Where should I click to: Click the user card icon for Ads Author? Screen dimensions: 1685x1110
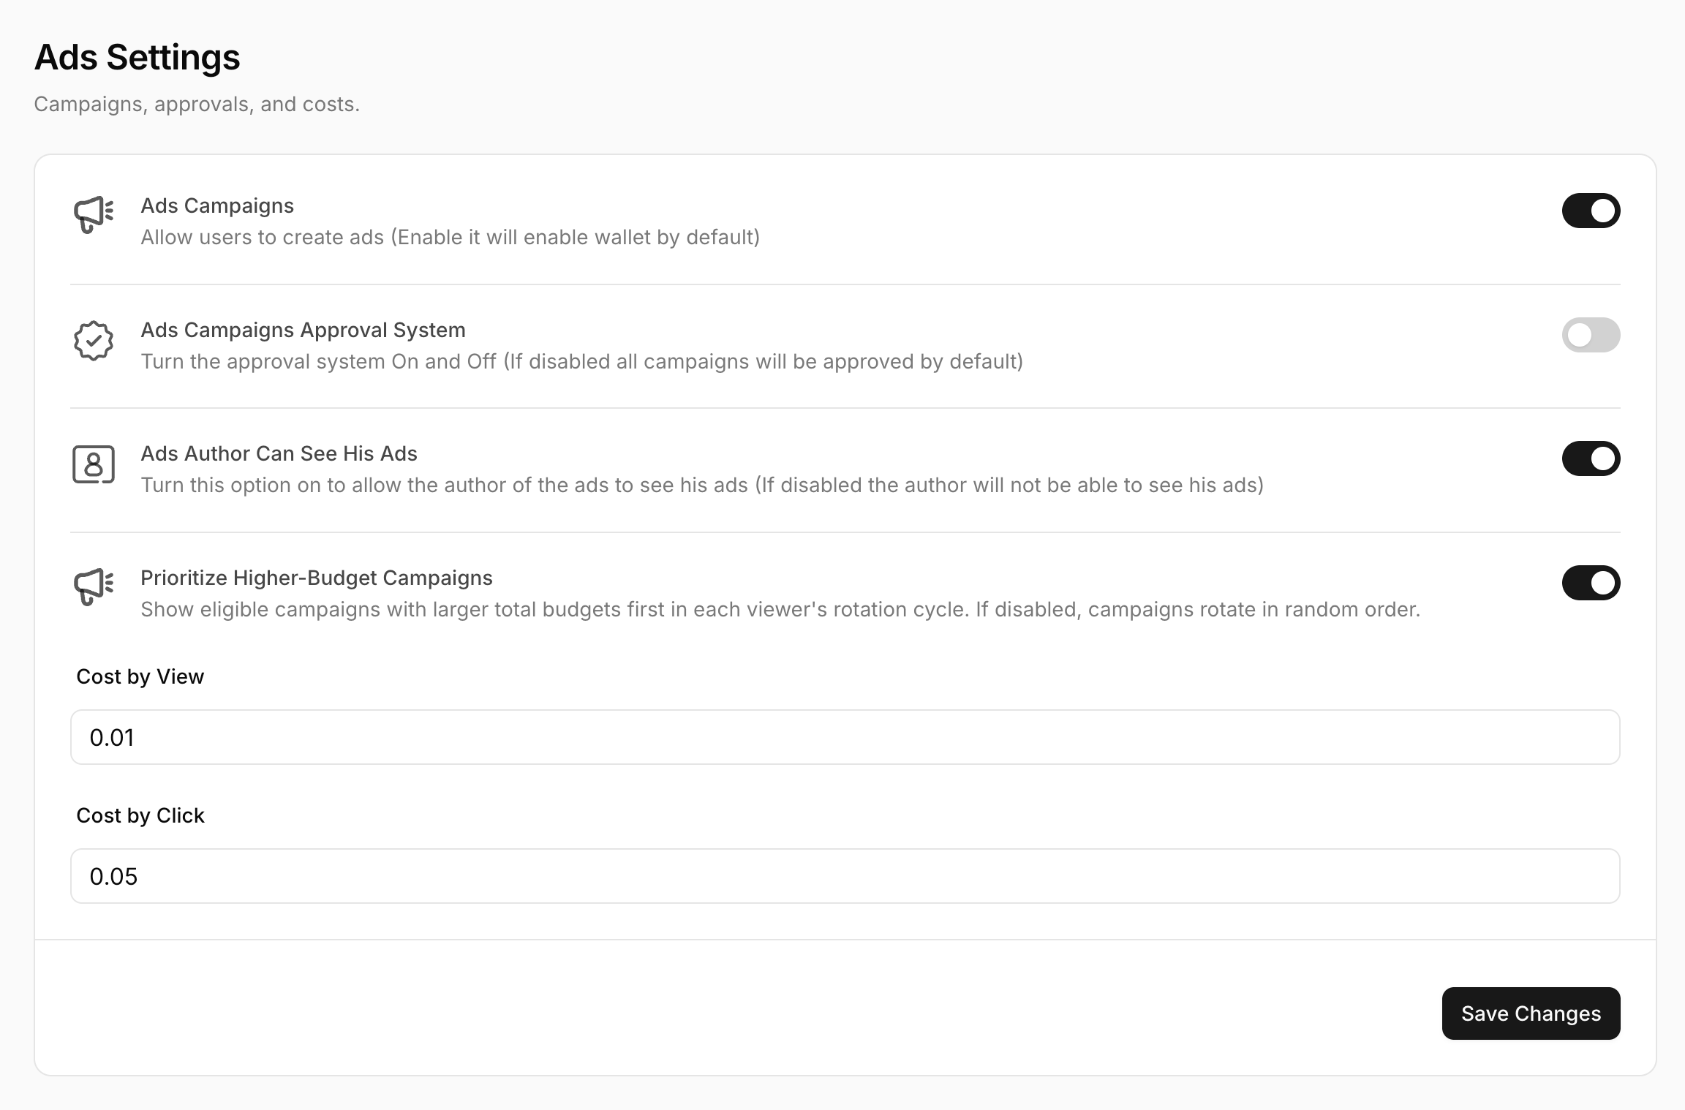click(x=94, y=464)
